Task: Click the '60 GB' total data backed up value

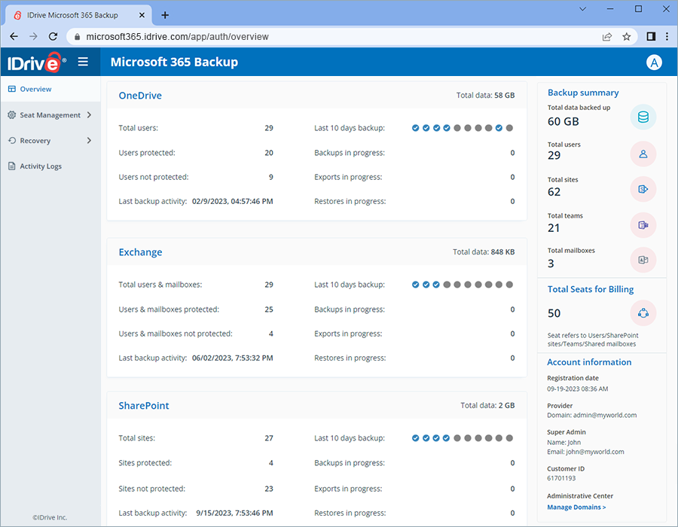Action: [563, 121]
